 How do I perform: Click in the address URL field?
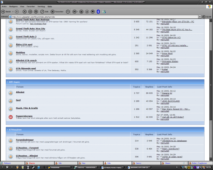[x=102, y=16]
